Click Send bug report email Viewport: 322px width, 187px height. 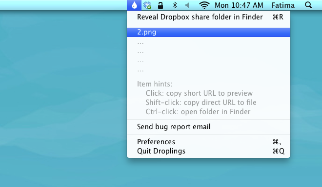pyautogui.click(x=208, y=127)
